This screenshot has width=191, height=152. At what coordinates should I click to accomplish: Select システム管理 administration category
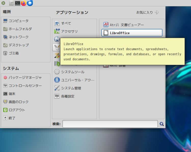point(67,88)
